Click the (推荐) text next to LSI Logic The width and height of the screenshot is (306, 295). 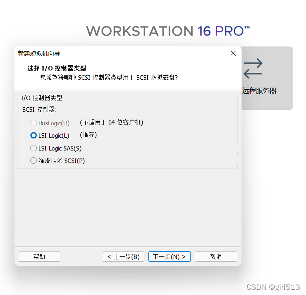88,135
